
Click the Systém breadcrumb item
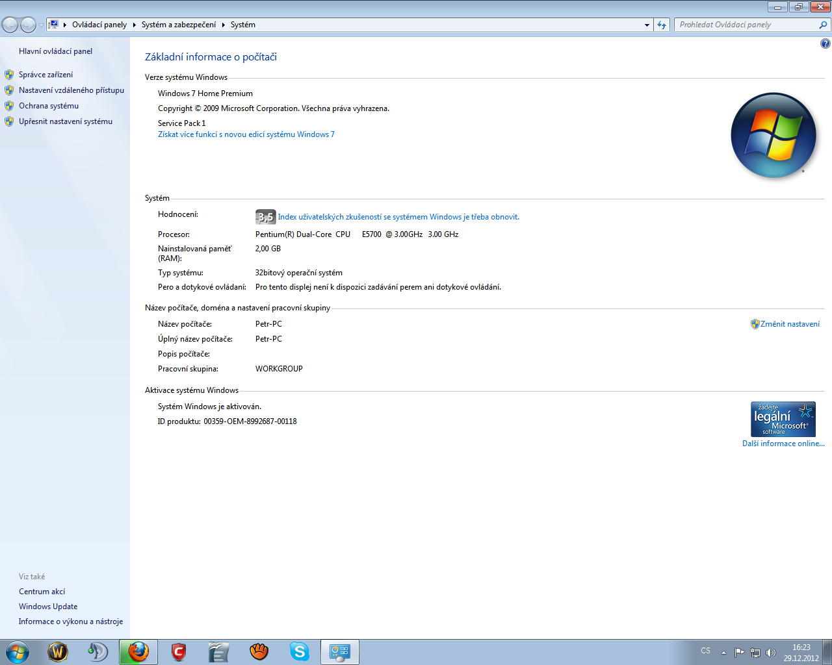(243, 25)
